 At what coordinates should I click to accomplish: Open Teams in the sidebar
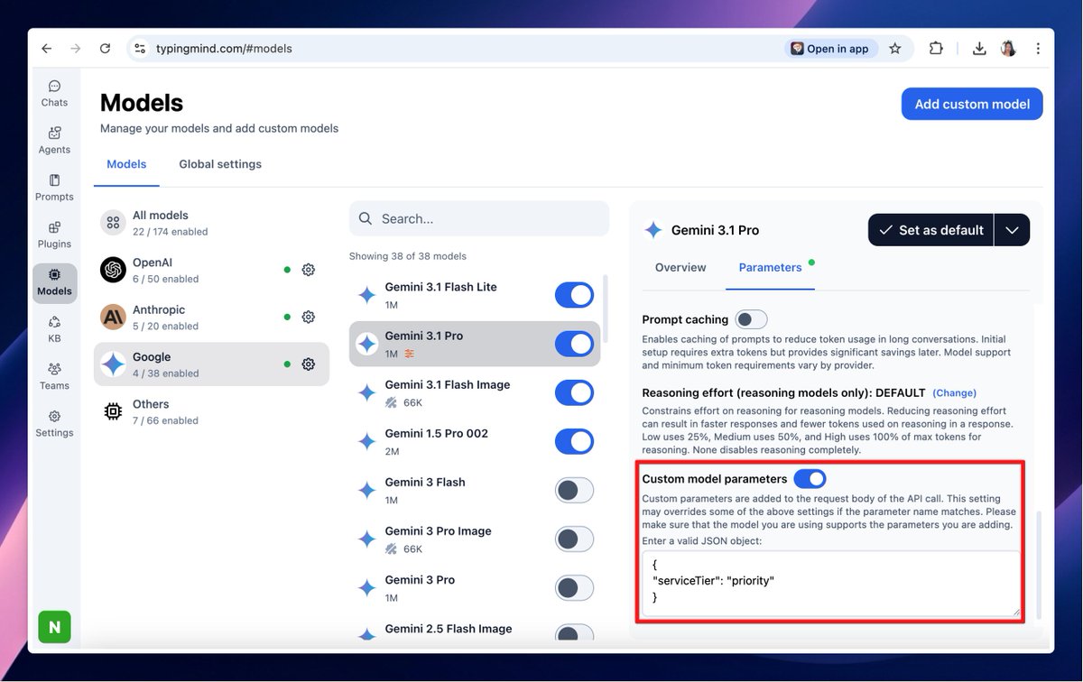(x=54, y=376)
